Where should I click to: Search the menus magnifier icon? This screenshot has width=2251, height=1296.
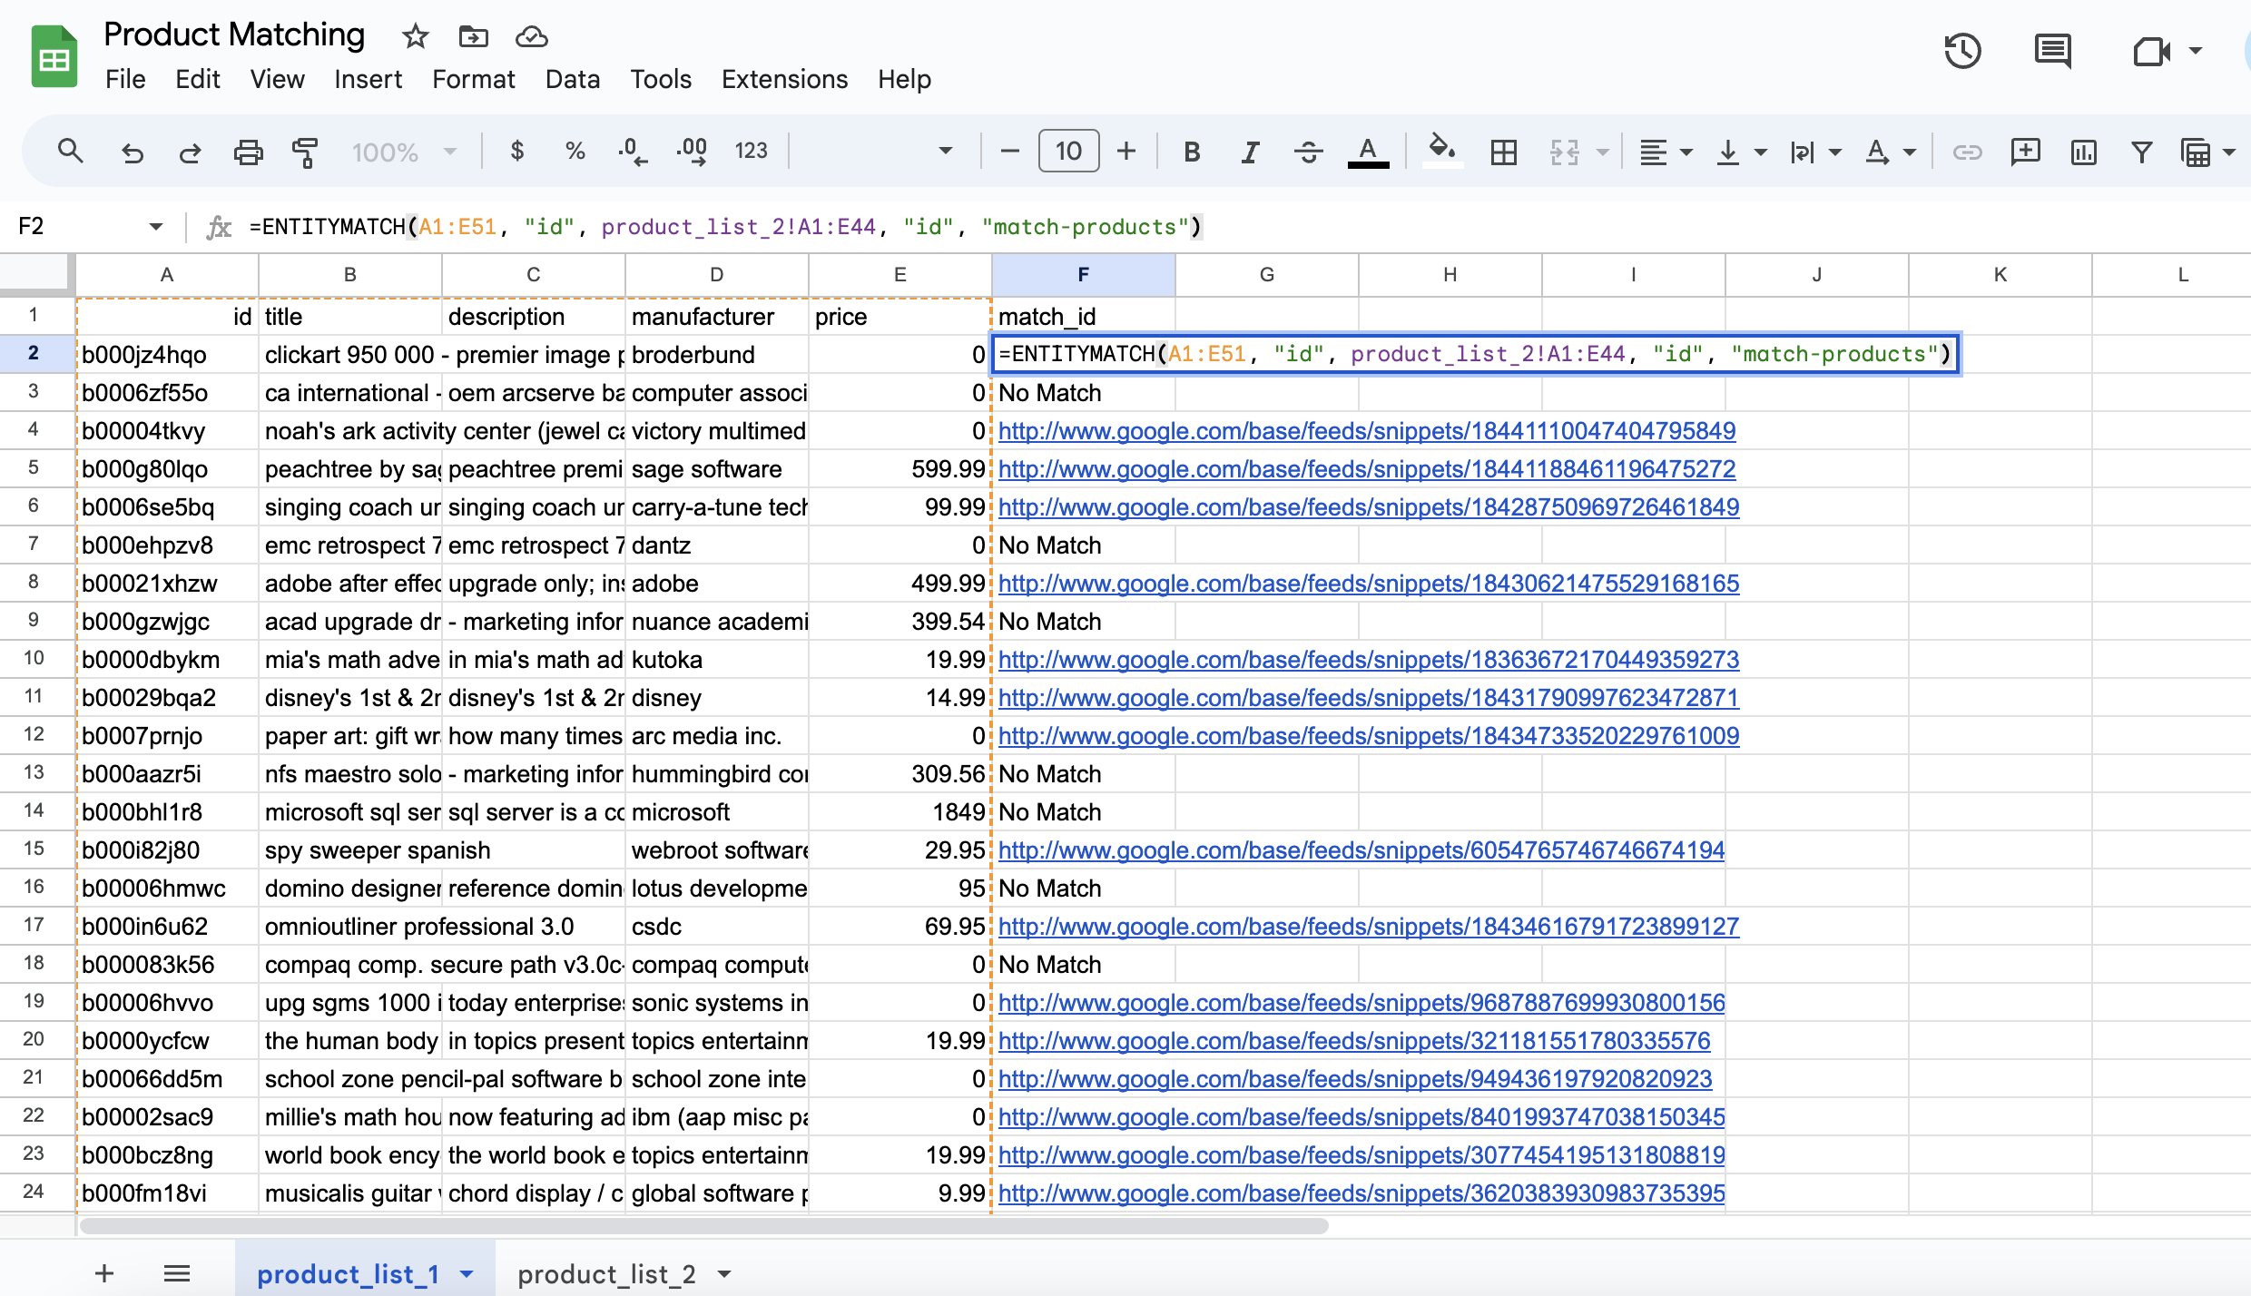pos(70,151)
